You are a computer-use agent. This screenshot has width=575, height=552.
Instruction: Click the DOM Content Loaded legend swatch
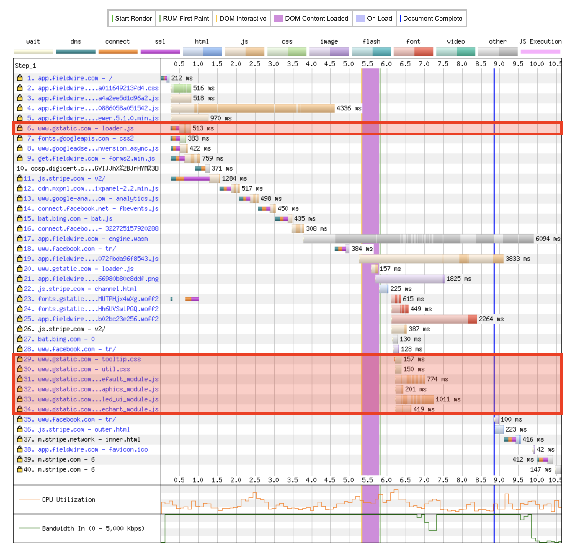[x=278, y=18]
